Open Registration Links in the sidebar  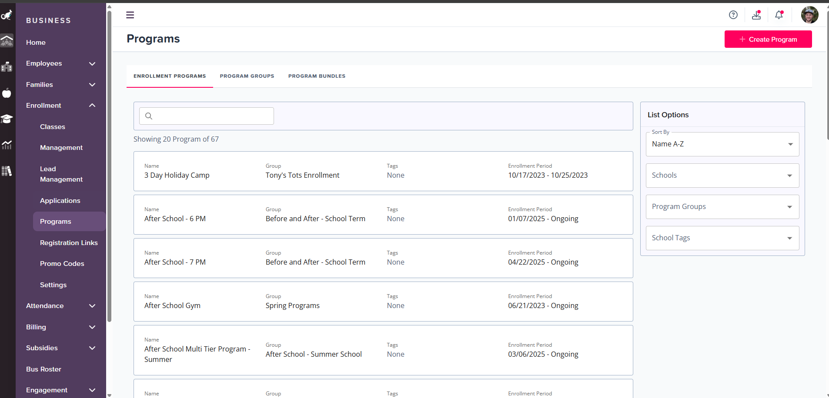pyautogui.click(x=69, y=243)
